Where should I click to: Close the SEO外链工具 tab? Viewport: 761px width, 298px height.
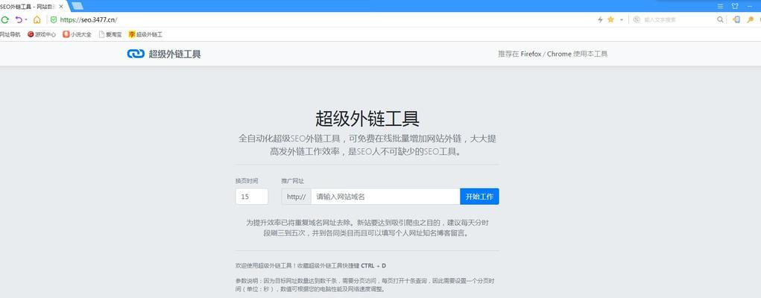pyautogui.click(x=61, y=7)
